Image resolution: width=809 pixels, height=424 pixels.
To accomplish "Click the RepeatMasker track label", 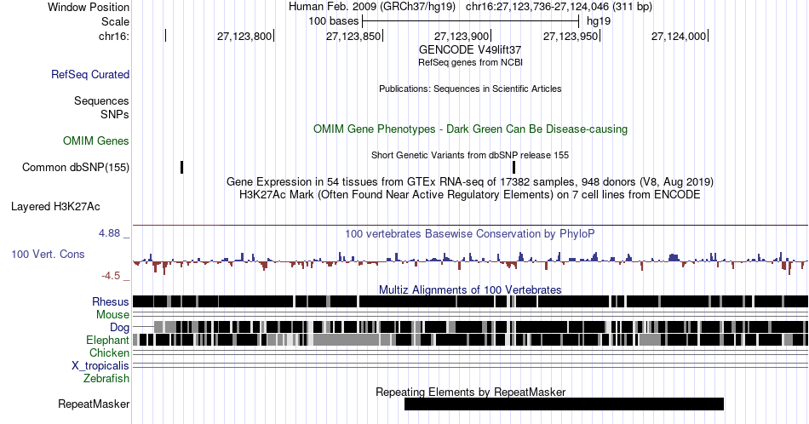I will (x=94, y=404).
